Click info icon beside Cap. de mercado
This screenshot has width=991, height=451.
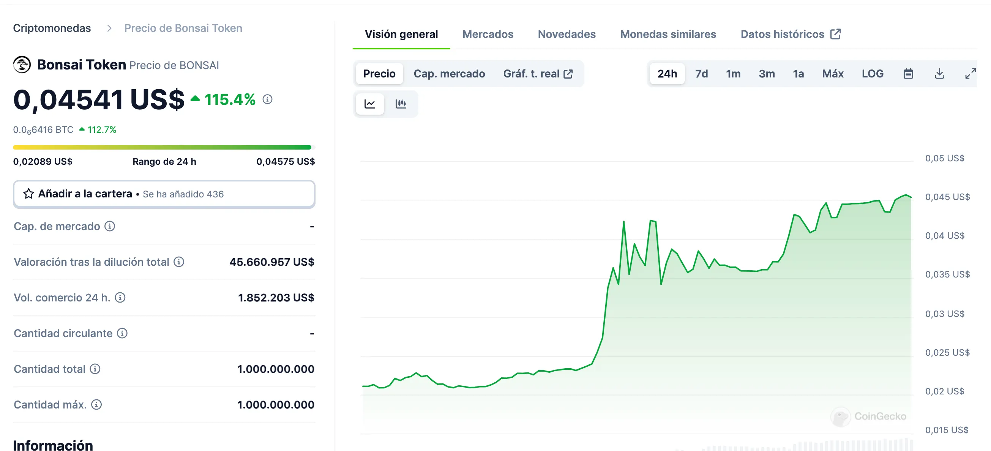110,226
